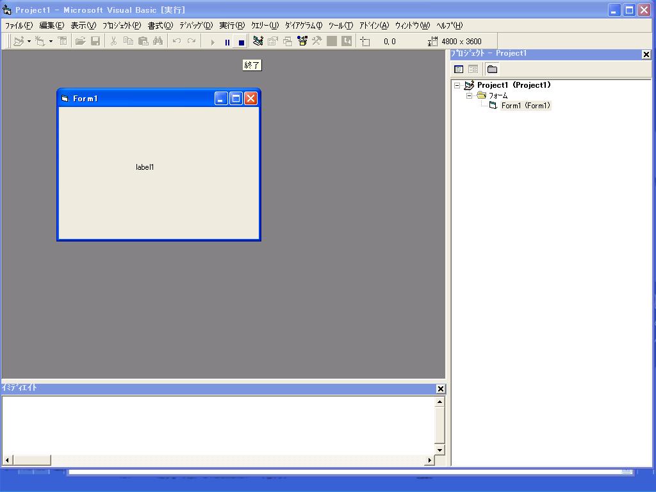This screenshot has height=492, width=656.
Task: Open the Add Project dropdown arrow
Action: pyautogui.click(x=29, y=41)
